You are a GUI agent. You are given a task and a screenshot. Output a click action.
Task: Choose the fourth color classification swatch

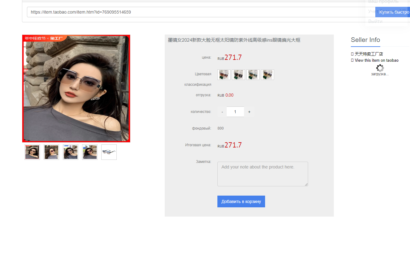click(x=268, y=75)
